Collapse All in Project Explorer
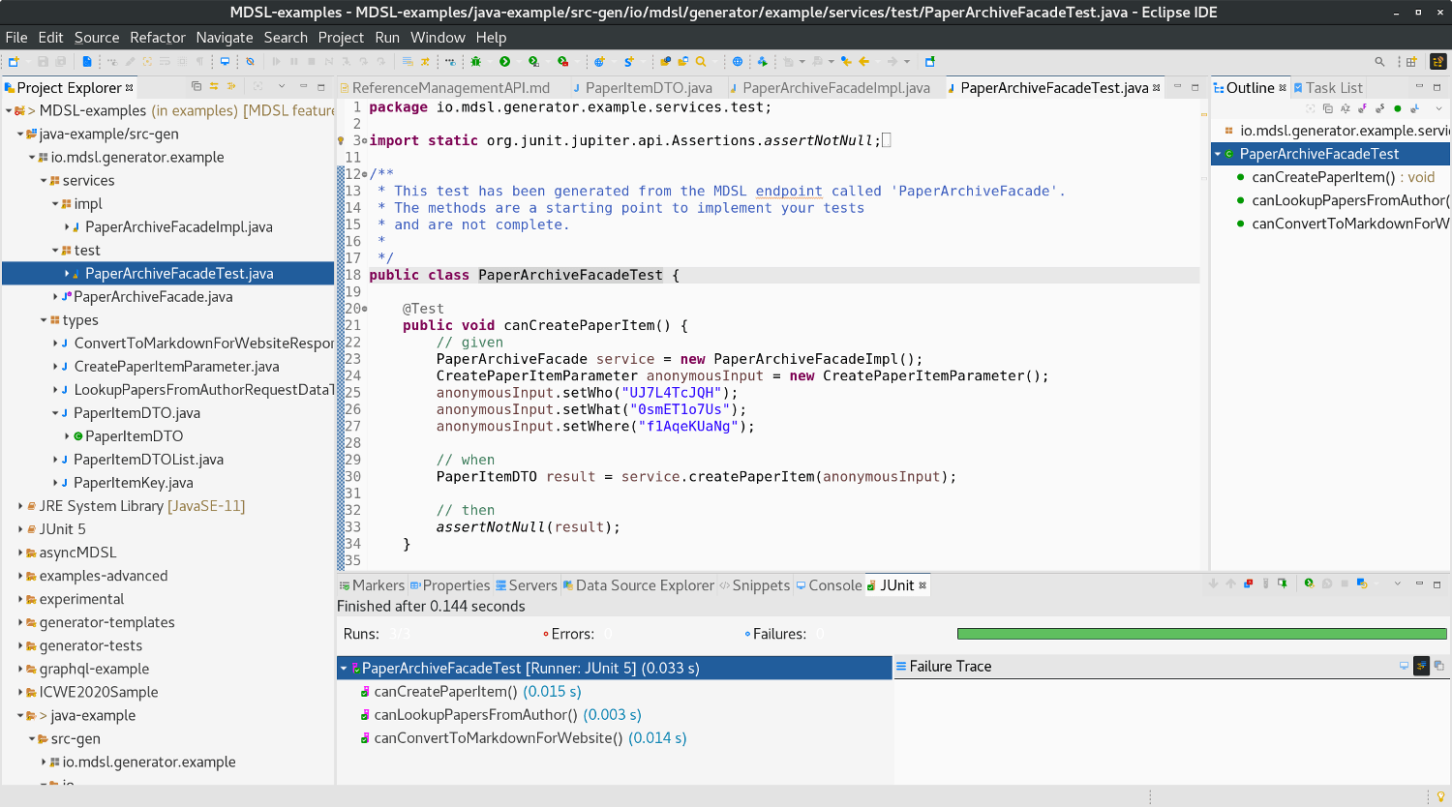1452x807 pixels. pyautogui.click(x=197, y=87)
